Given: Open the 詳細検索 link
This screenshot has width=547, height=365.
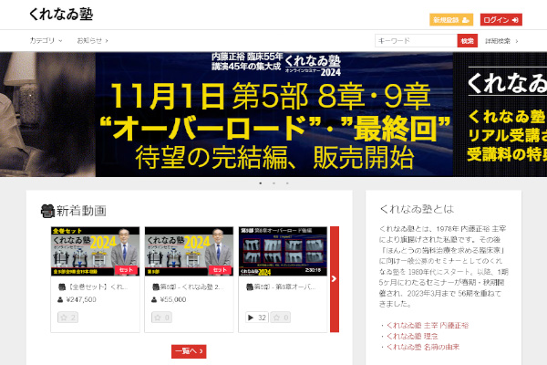Looking at the screenshot, I should pyautogui.click(x=501, y=41).
